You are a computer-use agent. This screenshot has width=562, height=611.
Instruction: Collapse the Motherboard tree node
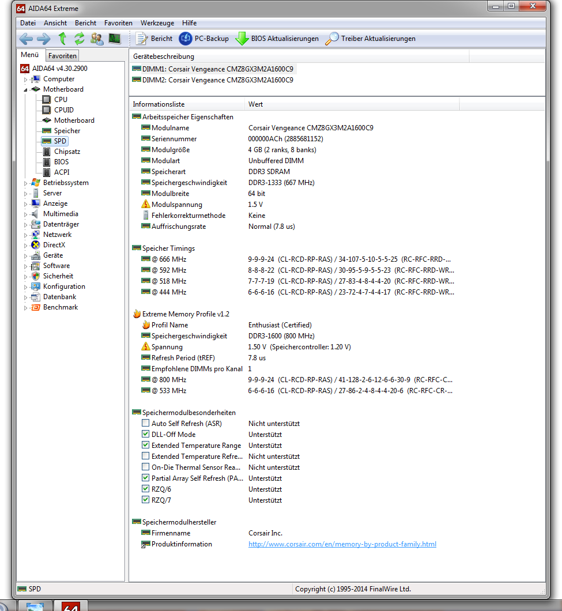click(x=26, y=89)
